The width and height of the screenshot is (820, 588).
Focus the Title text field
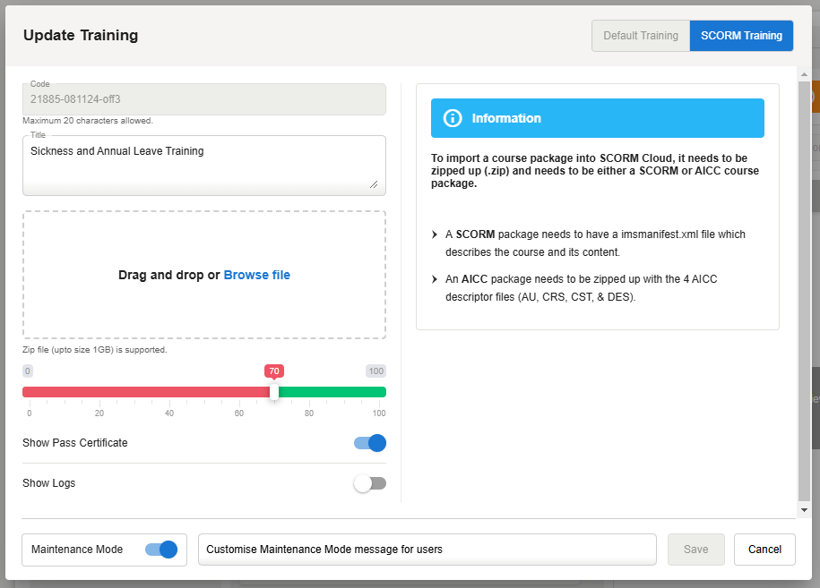(204, 164)
